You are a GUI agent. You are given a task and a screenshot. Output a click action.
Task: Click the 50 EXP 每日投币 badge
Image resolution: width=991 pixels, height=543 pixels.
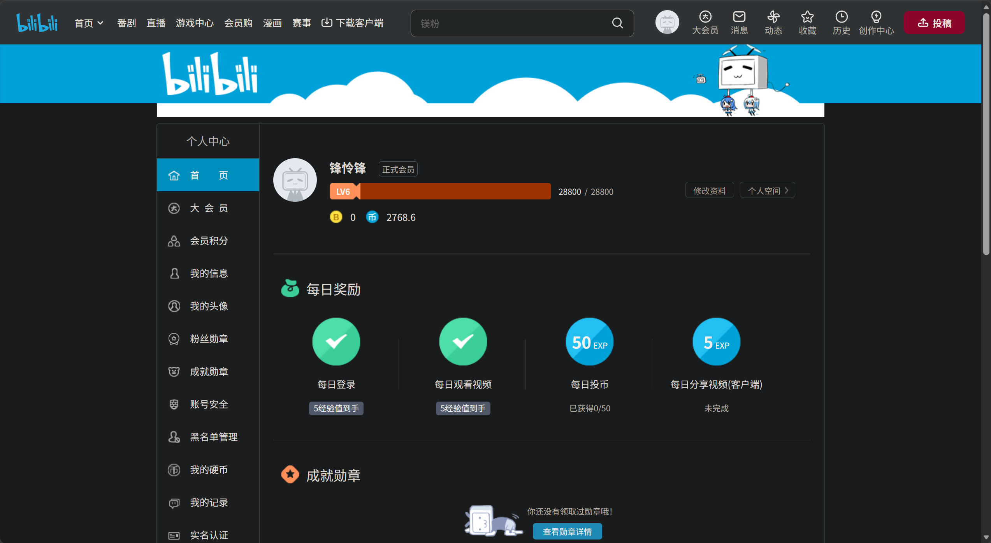[590, 342]
